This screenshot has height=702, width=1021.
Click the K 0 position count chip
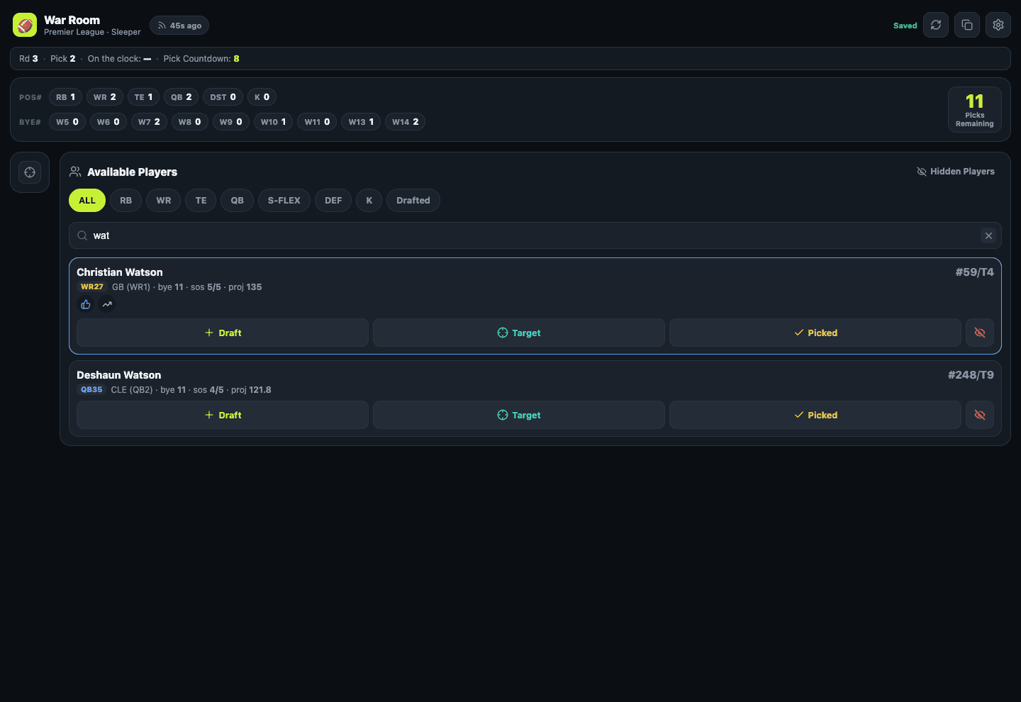[262, 97]
